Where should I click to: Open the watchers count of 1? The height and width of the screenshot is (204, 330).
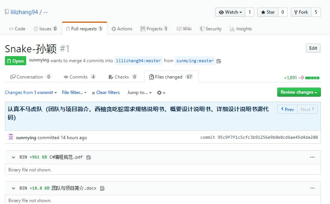pos(250,12)
